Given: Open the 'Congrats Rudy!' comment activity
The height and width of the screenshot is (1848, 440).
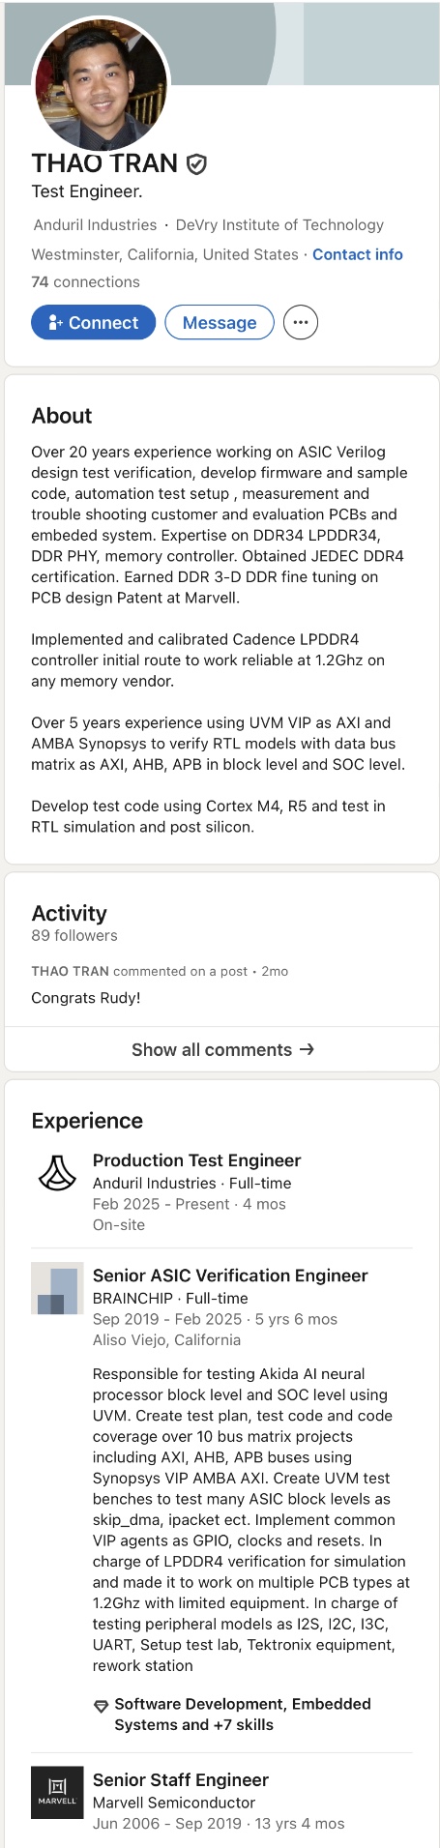Looking at the screenshot, I should [x=86, y=997].
